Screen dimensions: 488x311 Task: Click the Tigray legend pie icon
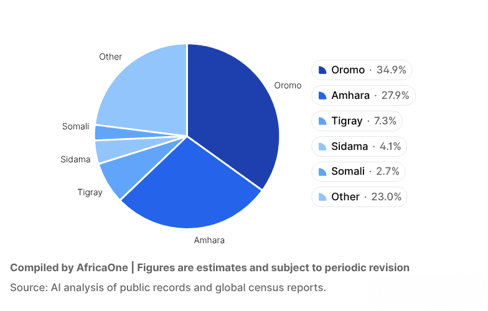(322, 121)
